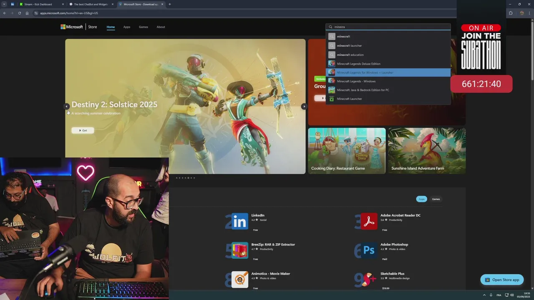Open the Adobe Photoshop title link
This screenshot has height=300, width=534.
pos(394,245)
